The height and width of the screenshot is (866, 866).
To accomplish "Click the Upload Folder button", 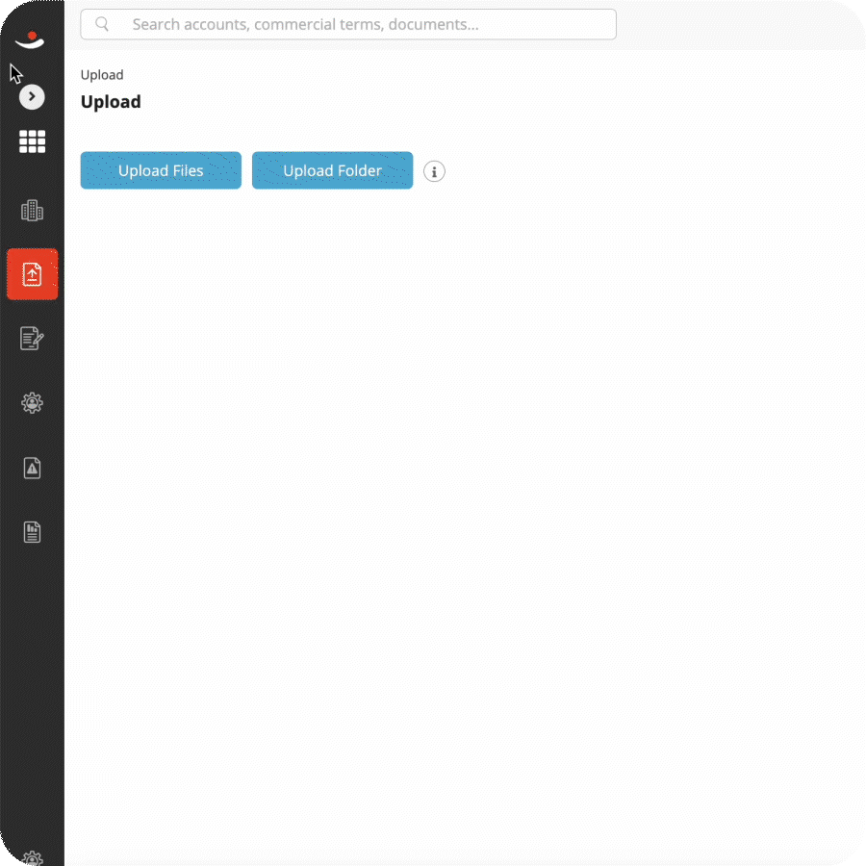I will [x=333, y=170].
